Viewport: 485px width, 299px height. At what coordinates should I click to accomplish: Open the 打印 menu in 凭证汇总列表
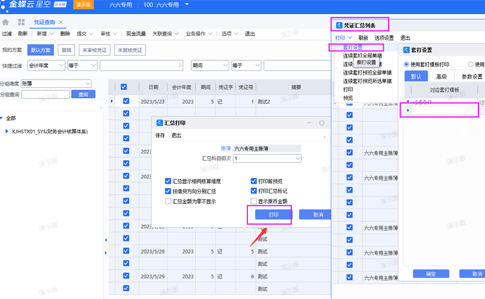(343, 38)
